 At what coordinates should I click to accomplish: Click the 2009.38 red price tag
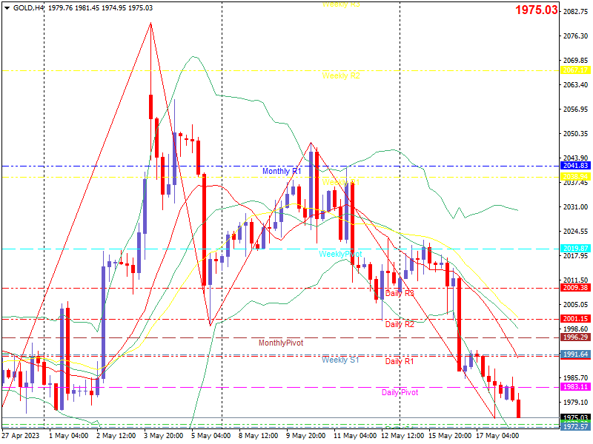[x=576, y=288]
